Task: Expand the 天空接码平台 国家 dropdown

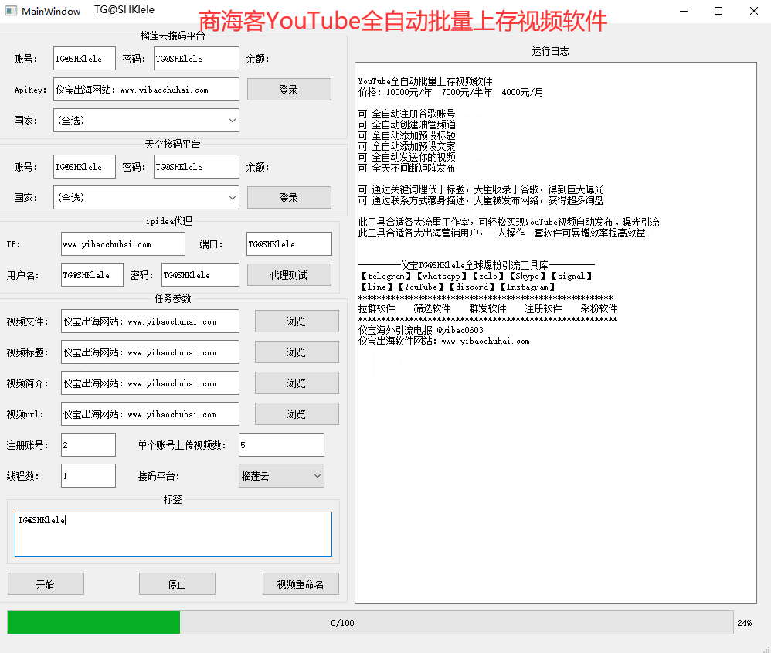Action: pyautogui.click(x=146, y=198)
